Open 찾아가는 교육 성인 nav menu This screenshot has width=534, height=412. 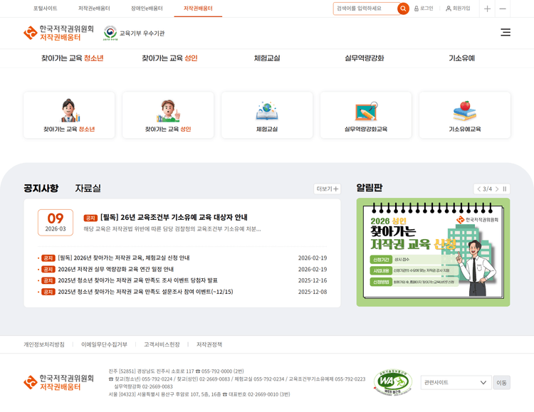click(x=169, y=58)
